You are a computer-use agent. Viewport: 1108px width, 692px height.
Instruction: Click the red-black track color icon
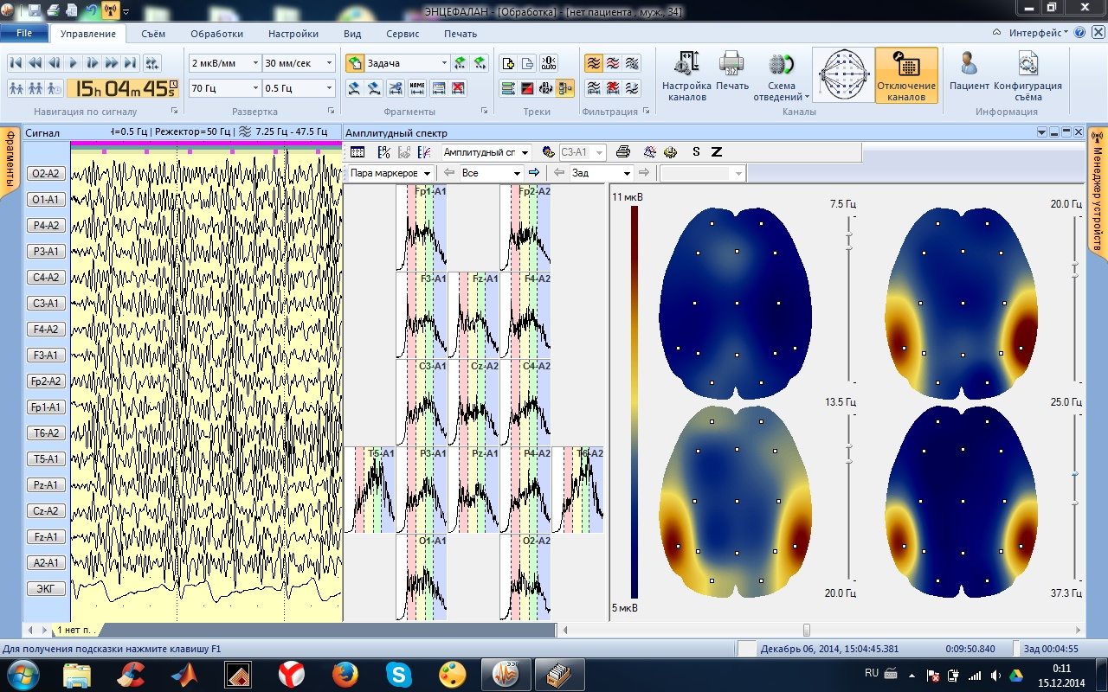point(528,87)
